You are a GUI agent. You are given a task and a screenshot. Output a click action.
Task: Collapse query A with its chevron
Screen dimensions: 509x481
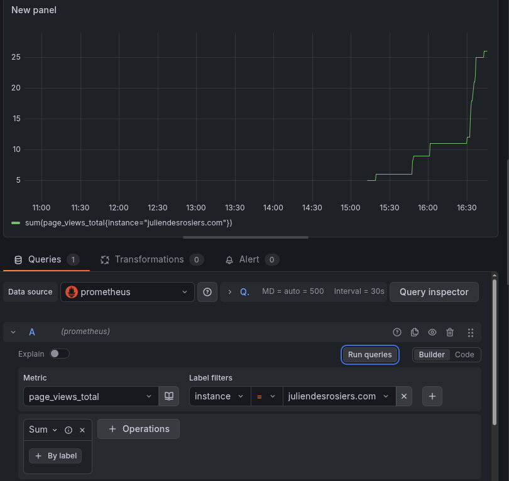click(x=13, y=332)
